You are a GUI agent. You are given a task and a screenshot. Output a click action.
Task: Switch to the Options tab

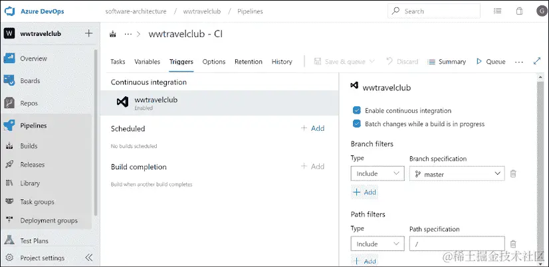click(213, 62)
